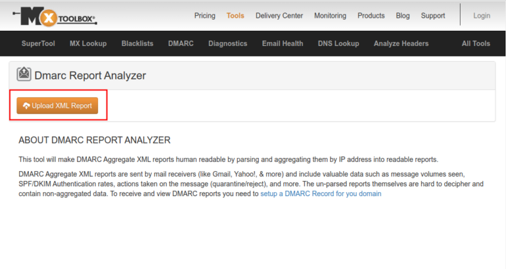Open the Blacklists tab
This screenshot has height=269, width=506.
coord(137,43)
